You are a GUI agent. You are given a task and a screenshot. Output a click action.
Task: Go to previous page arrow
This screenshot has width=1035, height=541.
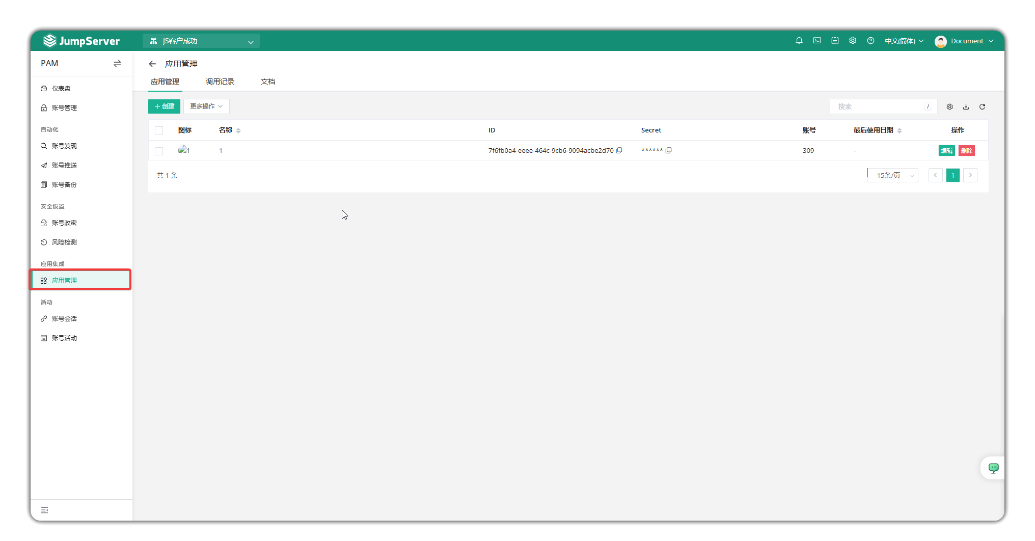[x=935, y=175]
